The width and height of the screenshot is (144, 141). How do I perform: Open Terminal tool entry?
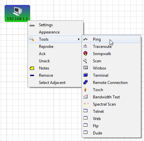click(x=111, y=75)
